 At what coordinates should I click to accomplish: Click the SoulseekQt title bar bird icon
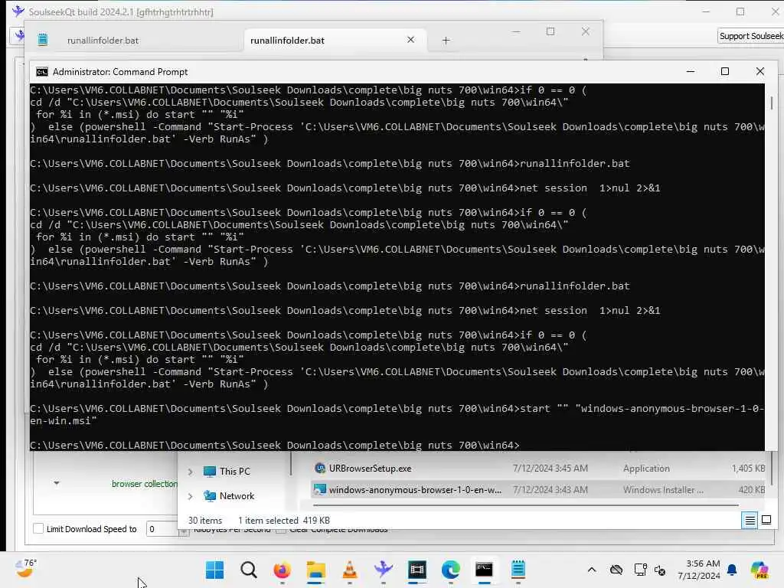(18, 11)
